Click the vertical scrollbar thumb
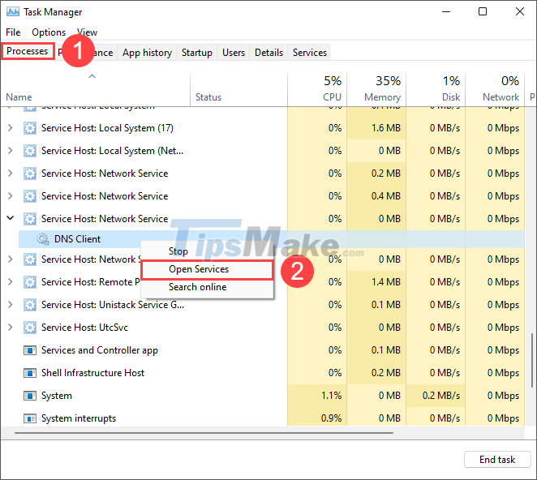This screenshot has width=537, height=480. pos(532,360)
